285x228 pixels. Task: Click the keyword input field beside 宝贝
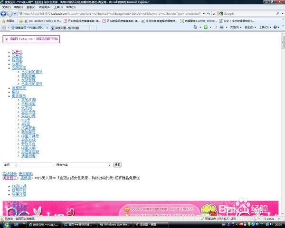[37, 165]
